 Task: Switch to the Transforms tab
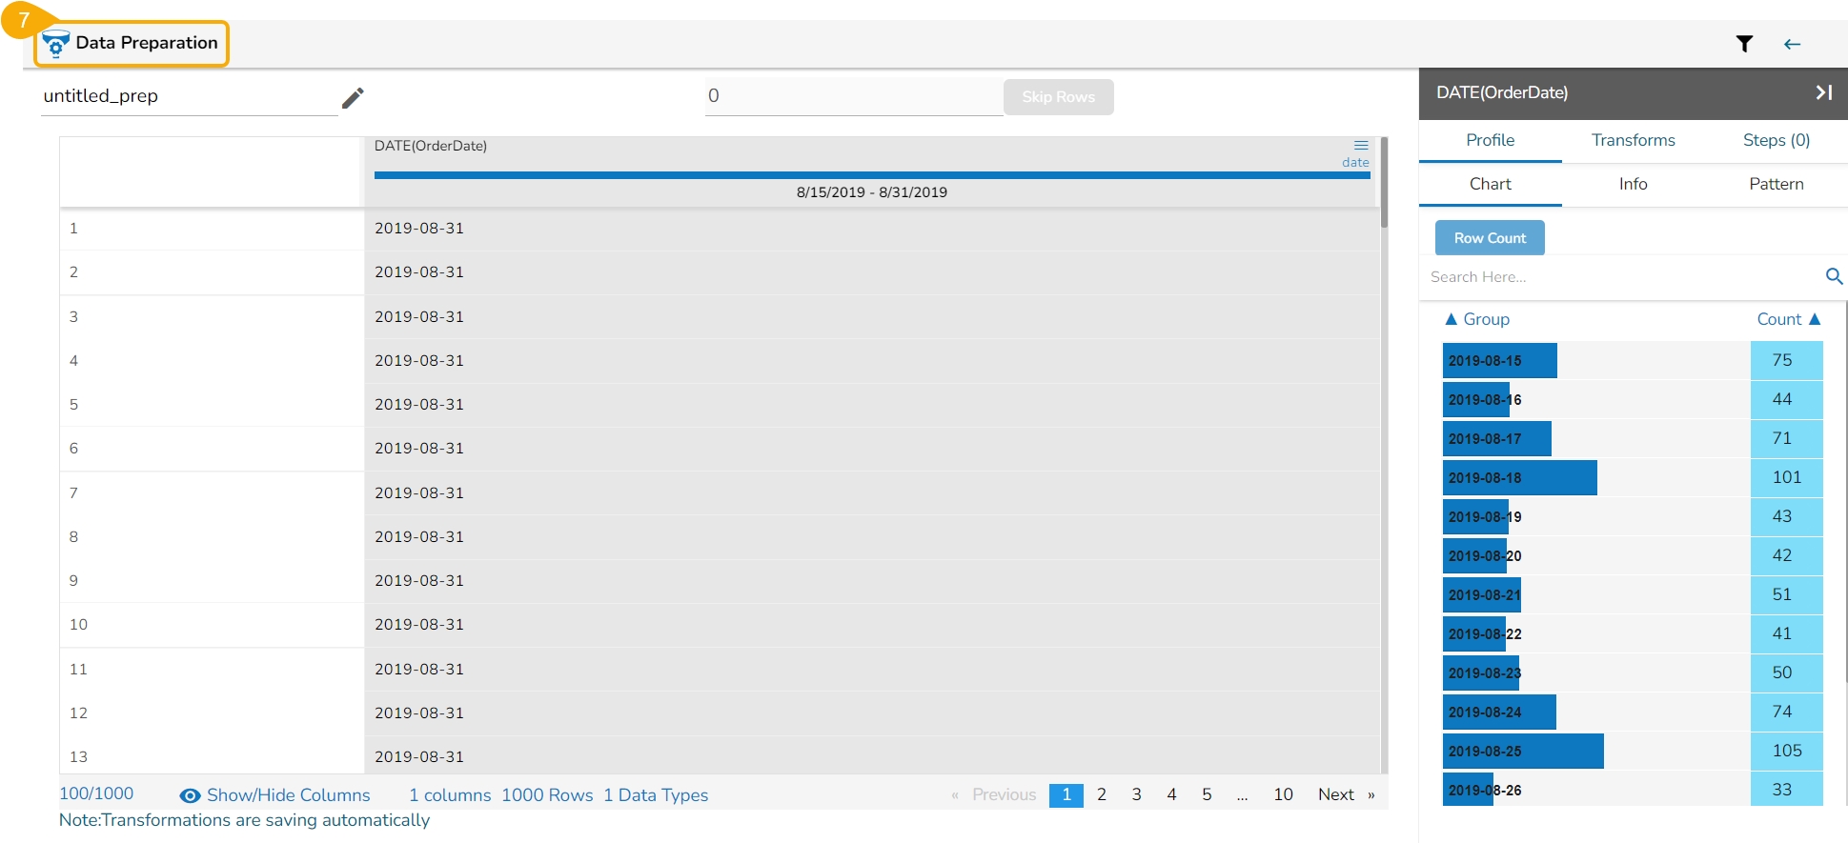point(1634,140)
